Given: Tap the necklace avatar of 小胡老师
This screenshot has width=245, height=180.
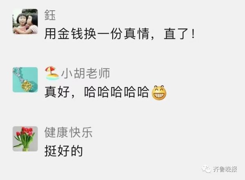Looking at the screenshot, I should [x=25, y=80].
